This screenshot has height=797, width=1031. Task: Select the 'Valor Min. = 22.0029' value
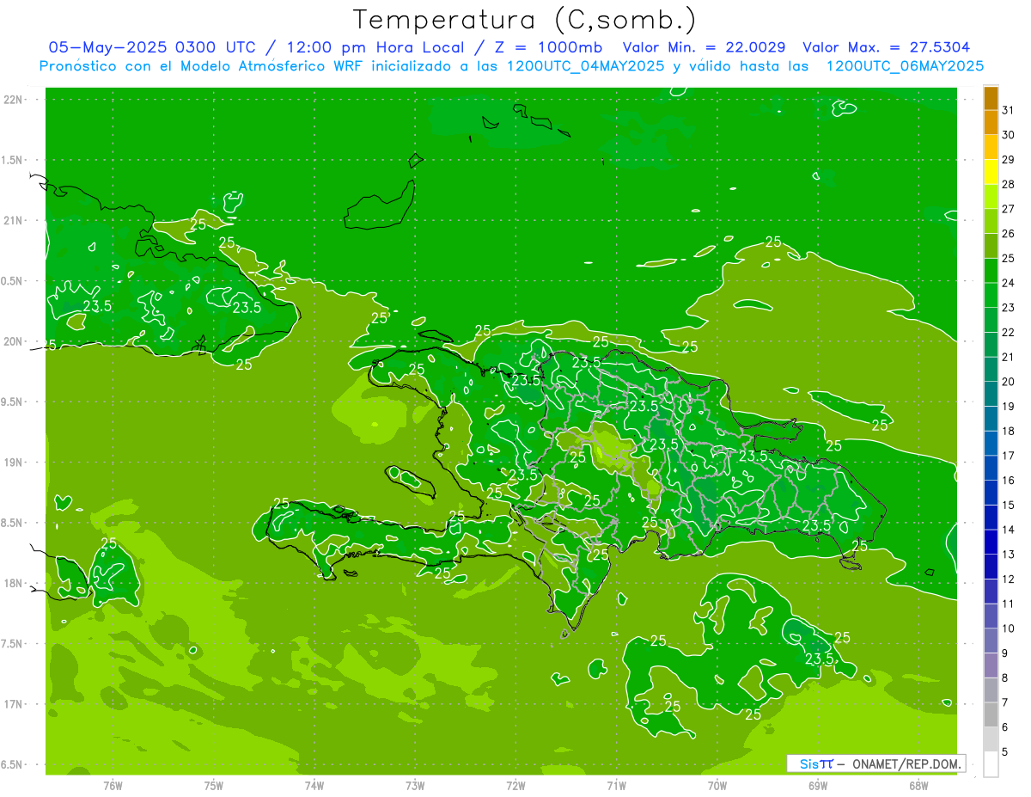pos(705,47)
